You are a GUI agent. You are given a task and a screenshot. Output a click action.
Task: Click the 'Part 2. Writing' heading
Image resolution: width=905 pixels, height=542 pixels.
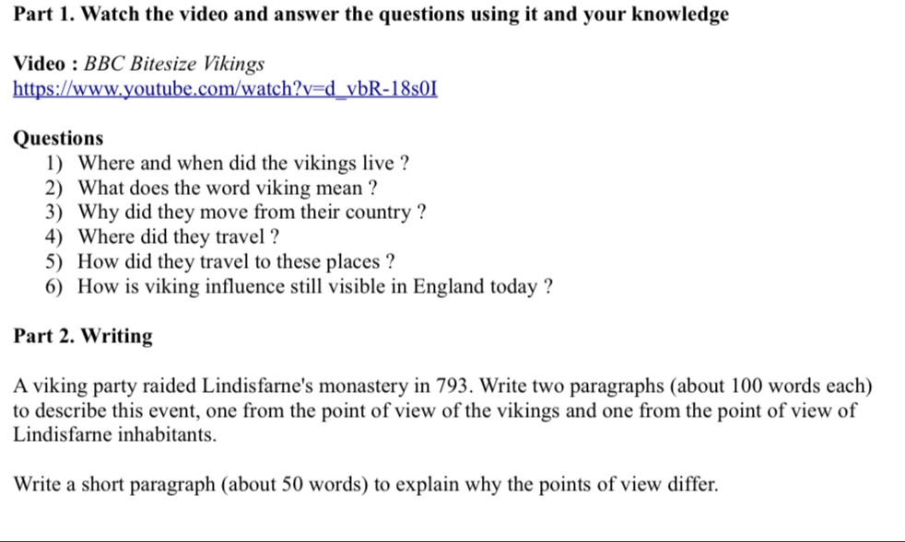point(83,337)
